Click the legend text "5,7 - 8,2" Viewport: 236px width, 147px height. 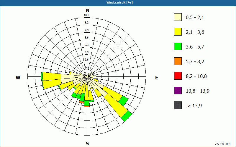(x=195, y=62)
